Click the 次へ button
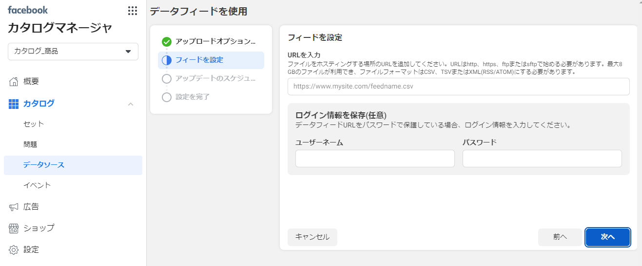This screenshot has width=642, height=266. [608, 237]
